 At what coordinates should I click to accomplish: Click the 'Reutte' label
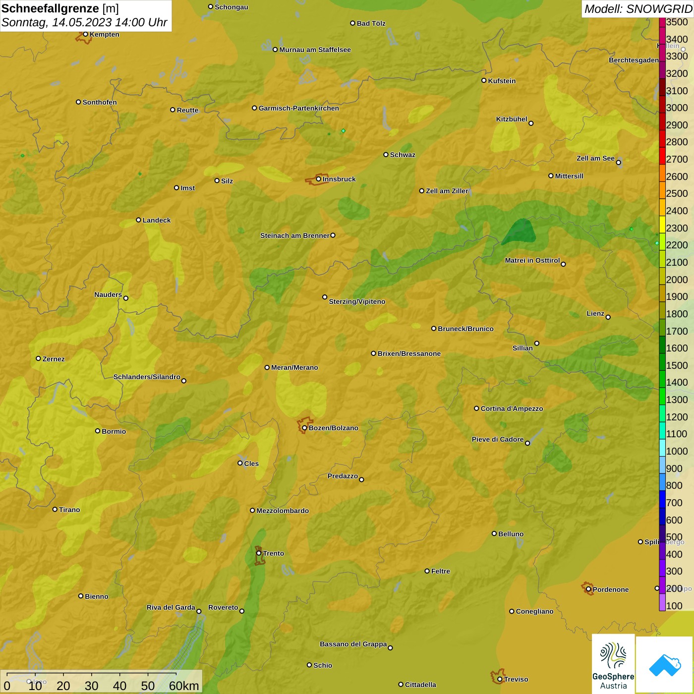tap(188, 110)
